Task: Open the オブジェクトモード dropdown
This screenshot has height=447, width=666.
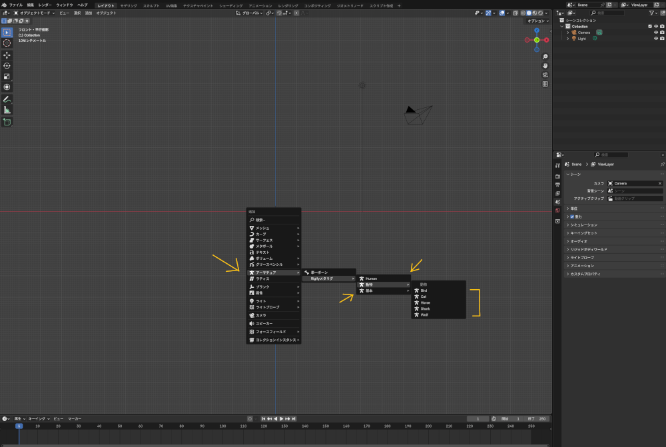Action: tap(34, 13)
